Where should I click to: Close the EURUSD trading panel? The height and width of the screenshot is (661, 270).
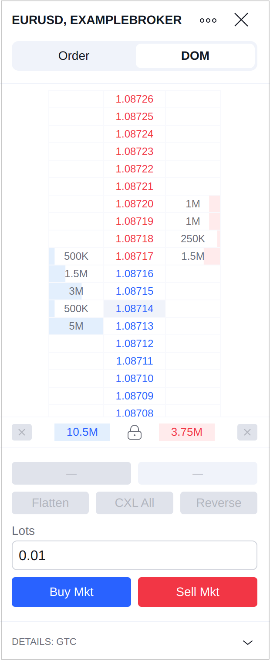point(241,20)
